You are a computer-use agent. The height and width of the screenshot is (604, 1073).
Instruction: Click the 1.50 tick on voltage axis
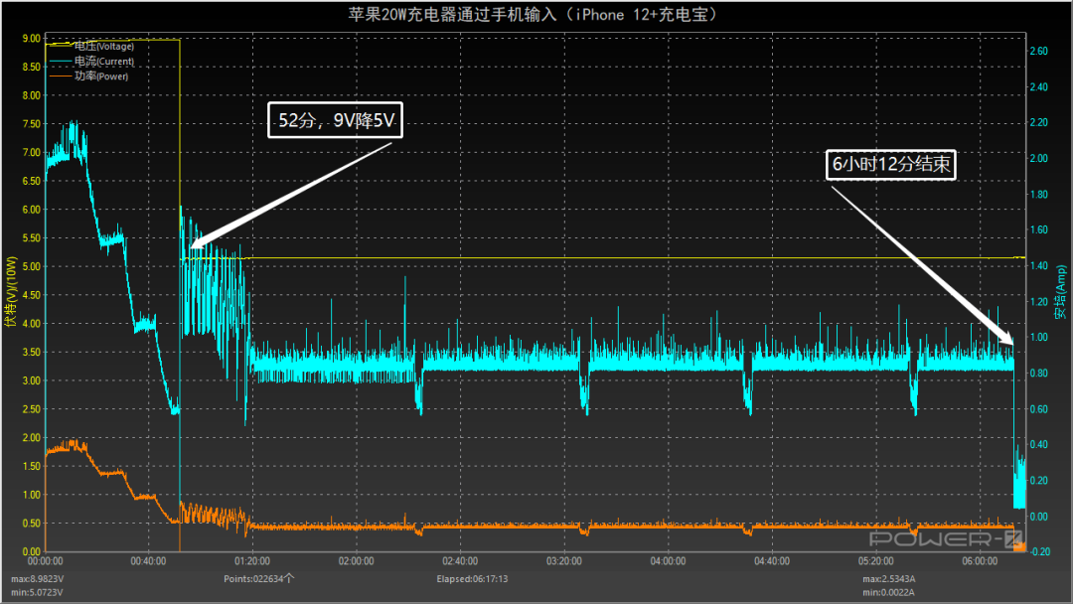pyautogui.click(x=32, y=466)
